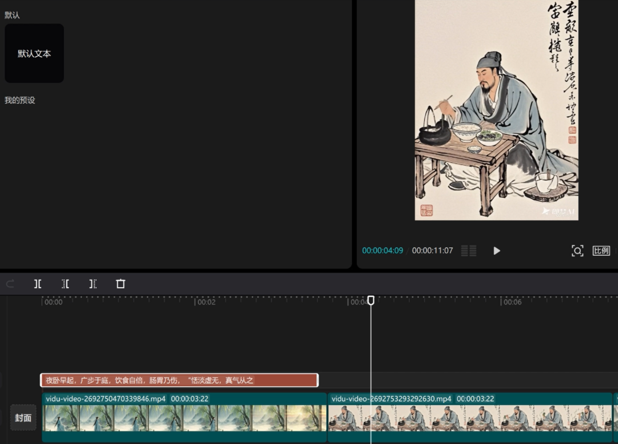
Task: Click the 我的预设 section label
Action: point(19,100)
